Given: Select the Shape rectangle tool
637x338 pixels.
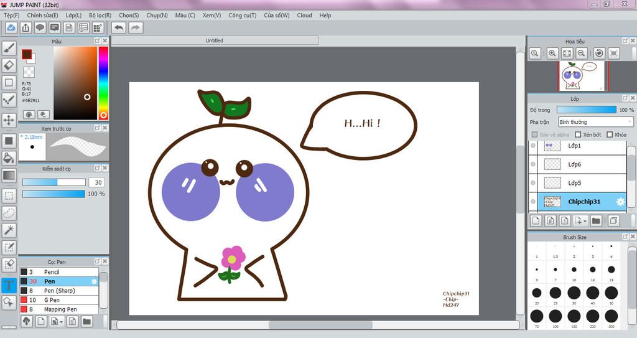Looking at the screenshot, I should (x=9, y=83).
